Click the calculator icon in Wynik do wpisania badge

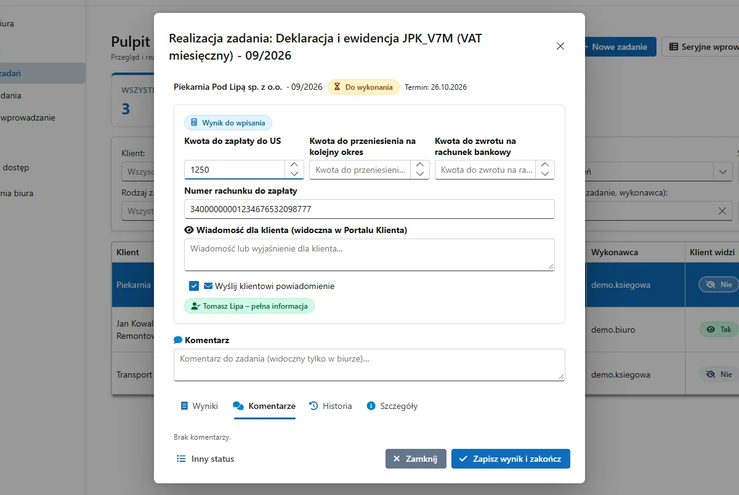194,123
